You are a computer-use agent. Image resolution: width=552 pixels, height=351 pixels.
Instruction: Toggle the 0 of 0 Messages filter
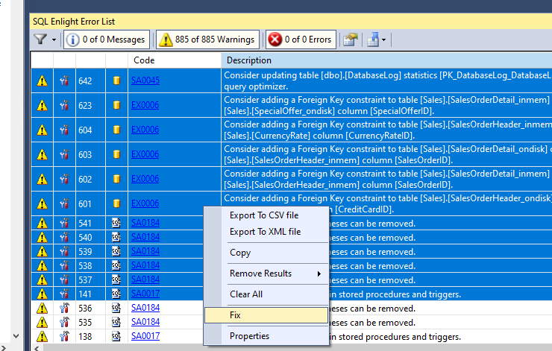107,39
